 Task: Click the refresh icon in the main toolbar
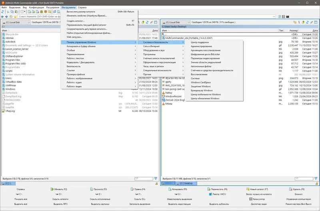(3, 12)
